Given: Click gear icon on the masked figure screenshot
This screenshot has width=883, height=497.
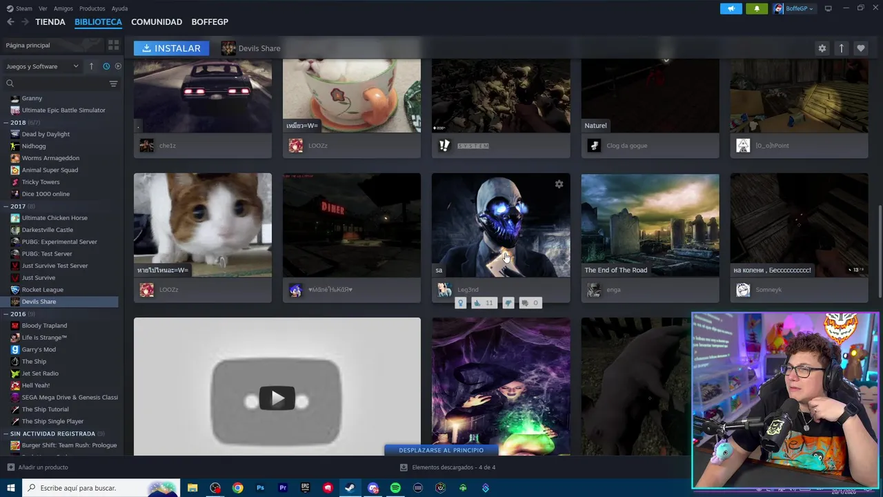Looking at the screenshot, I should 559,184.
